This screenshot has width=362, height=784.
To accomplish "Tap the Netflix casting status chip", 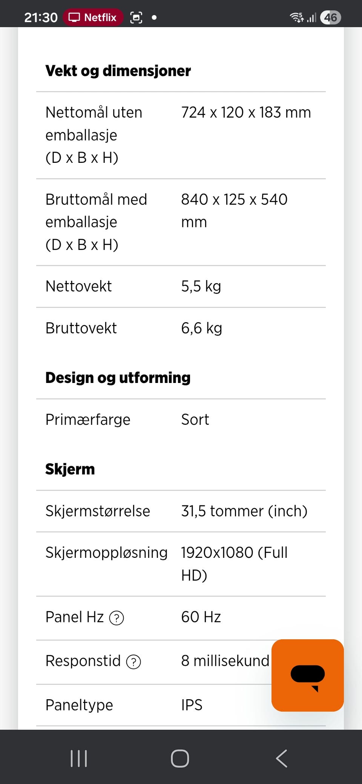I will 93,17.
